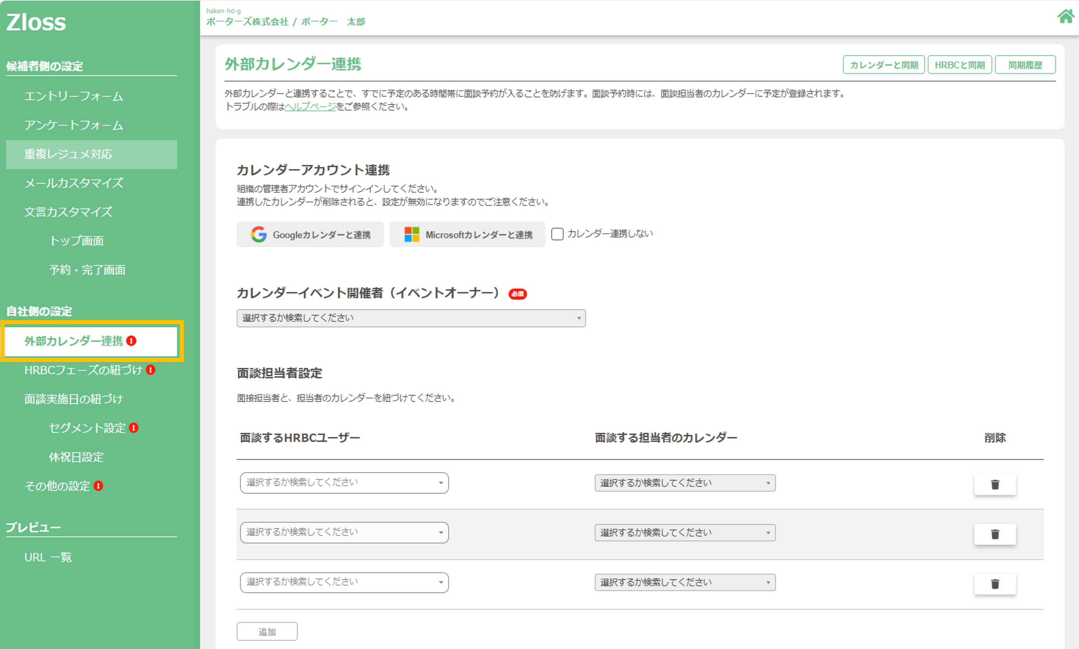Image resolution: width=1079 pixels, height=649 pixels.
Task: Remove third interviewer row via trash icon
Action: tap(995, 584)
